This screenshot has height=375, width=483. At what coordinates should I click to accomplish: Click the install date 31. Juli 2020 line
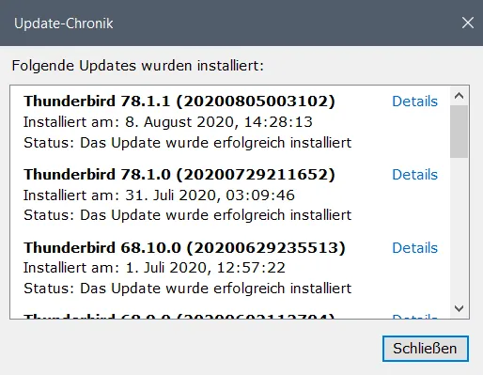[159, 195]
